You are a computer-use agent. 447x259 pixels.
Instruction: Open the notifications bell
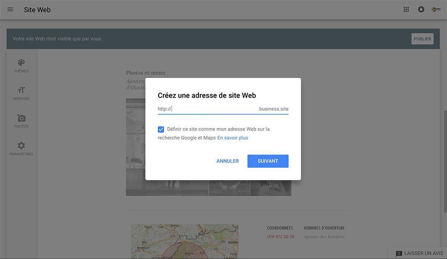coord(421,9)
